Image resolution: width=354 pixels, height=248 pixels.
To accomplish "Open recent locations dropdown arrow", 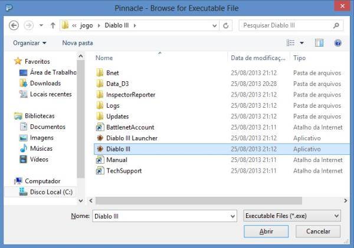I will pos(41,25).
